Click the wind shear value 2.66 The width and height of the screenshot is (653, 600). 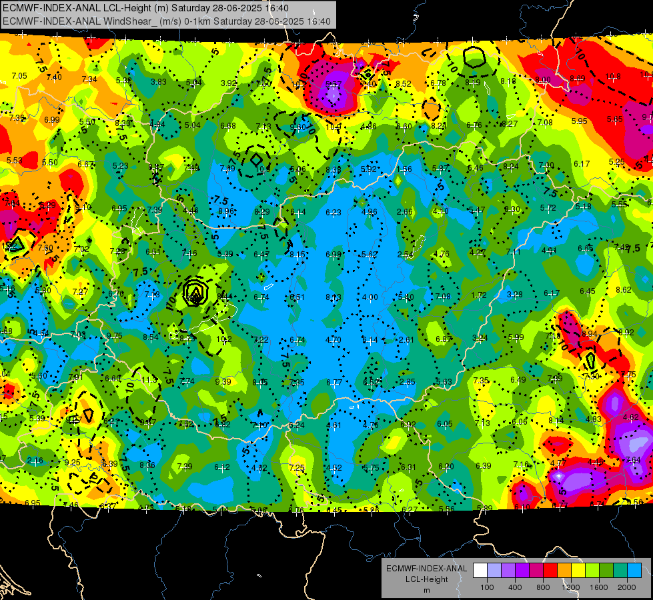pos(404,211)
